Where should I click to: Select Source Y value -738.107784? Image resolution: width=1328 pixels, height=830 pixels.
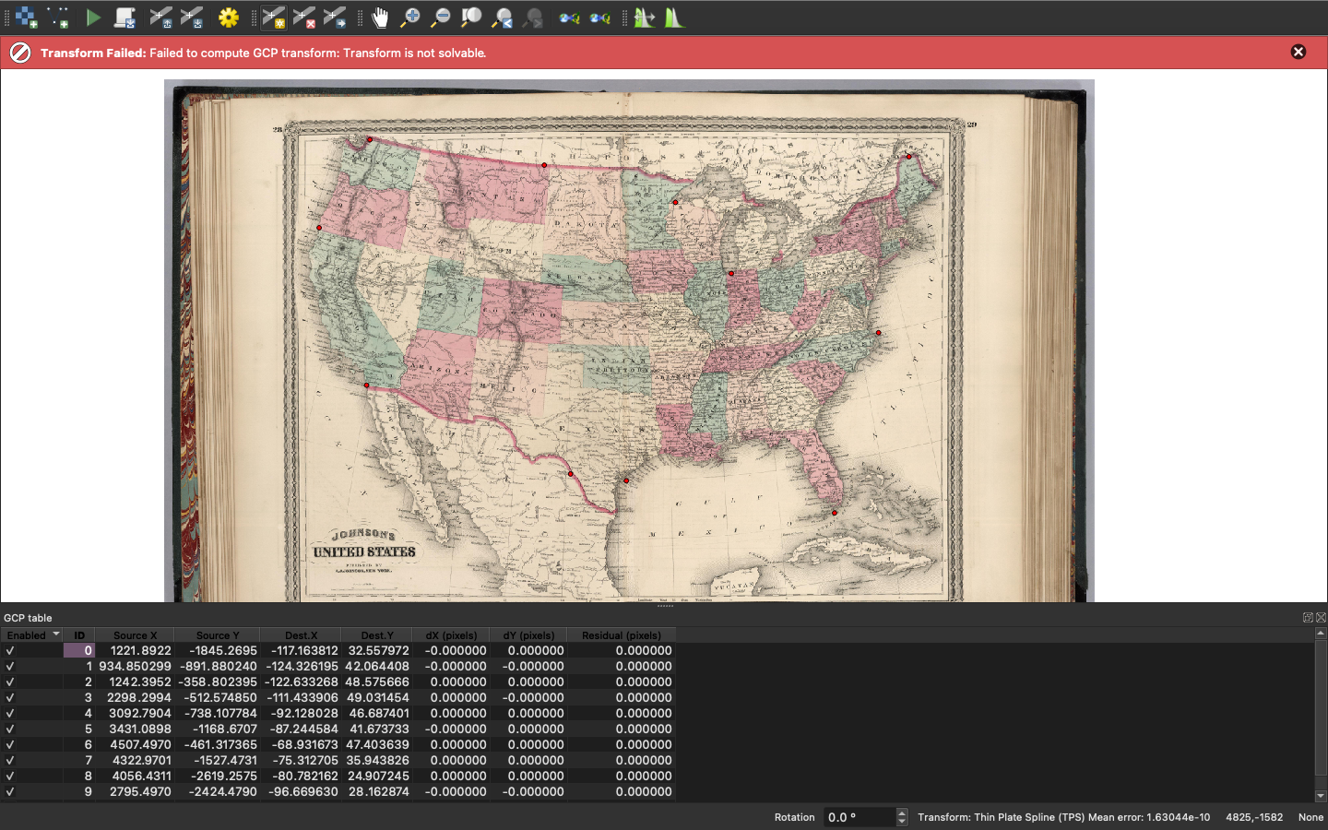(217, 713)
